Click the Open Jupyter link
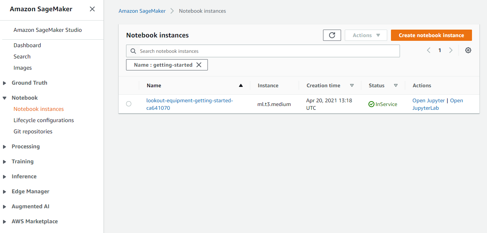 point(428,100)
